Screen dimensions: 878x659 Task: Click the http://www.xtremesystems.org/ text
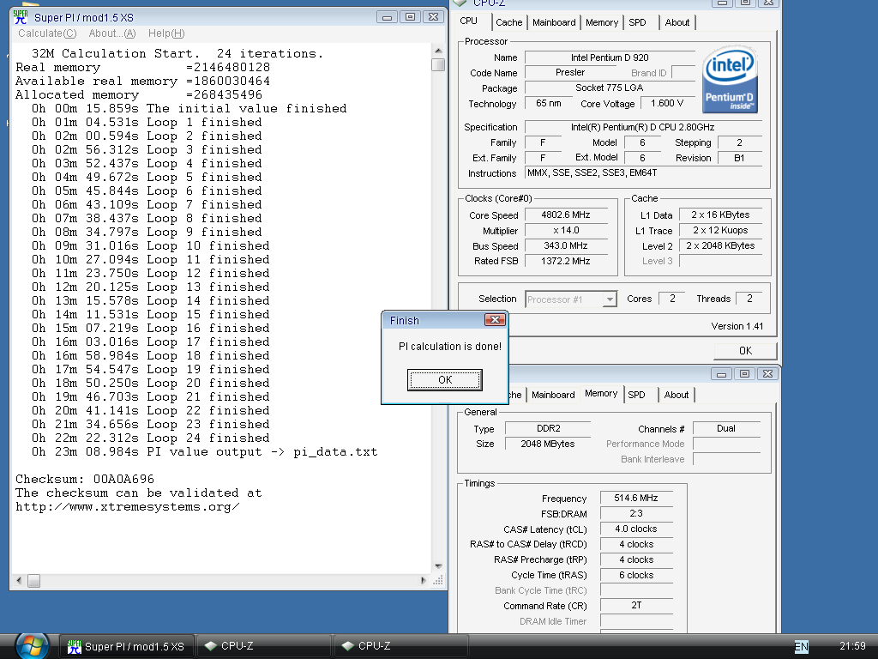click(x=128, y=507)
